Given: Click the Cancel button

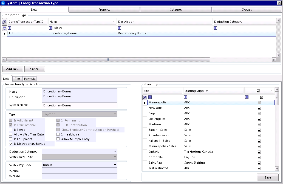Looking at the screenshot, I should 35,69.
